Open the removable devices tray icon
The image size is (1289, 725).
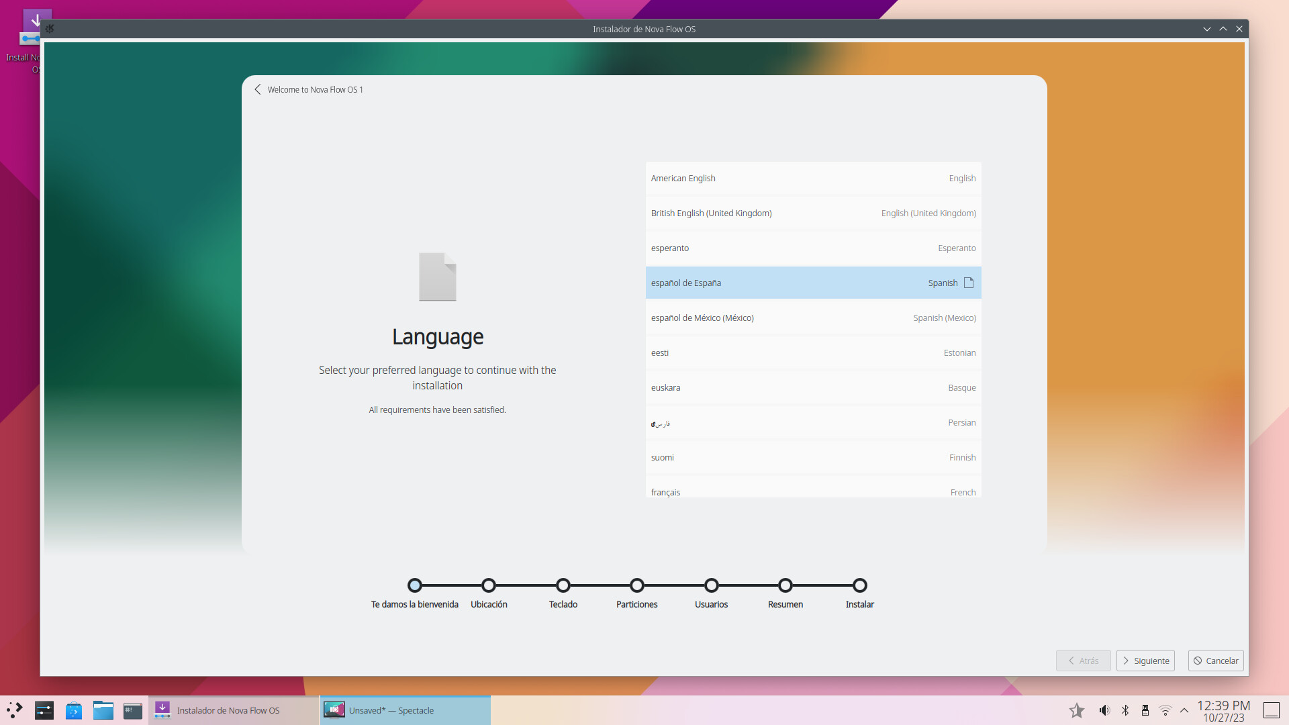(1145, 710)
